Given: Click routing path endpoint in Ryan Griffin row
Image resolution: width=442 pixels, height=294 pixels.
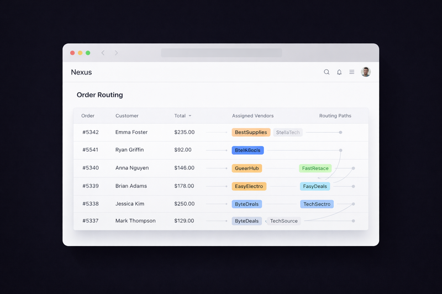Looking at the screenshot, I should click(x=340, y=150).
